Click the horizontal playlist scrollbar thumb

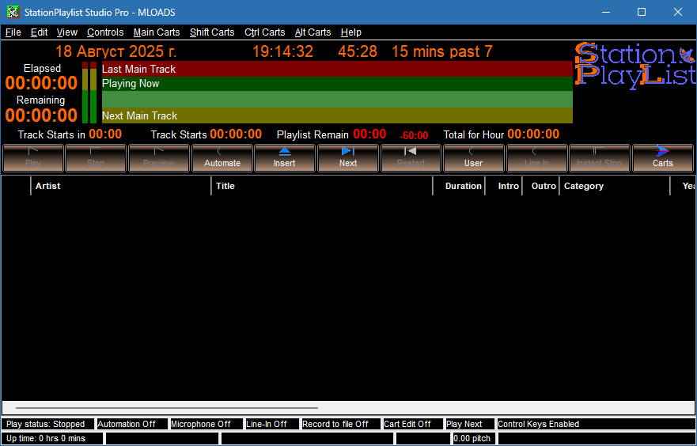167,407
